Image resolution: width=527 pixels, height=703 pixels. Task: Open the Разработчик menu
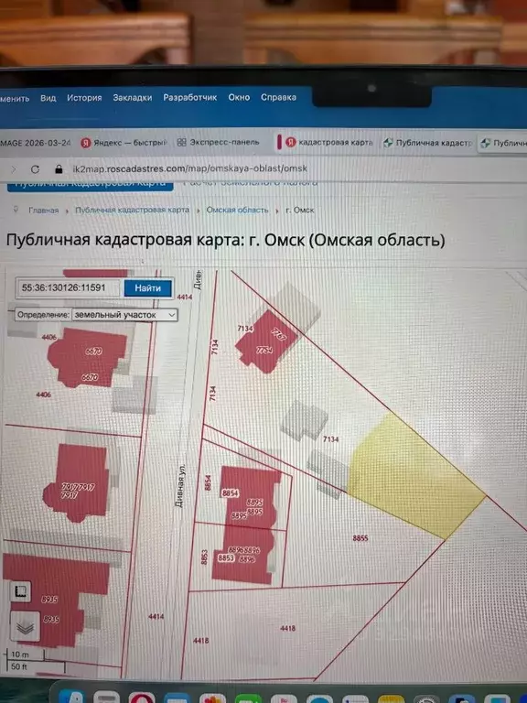point(189,97)
